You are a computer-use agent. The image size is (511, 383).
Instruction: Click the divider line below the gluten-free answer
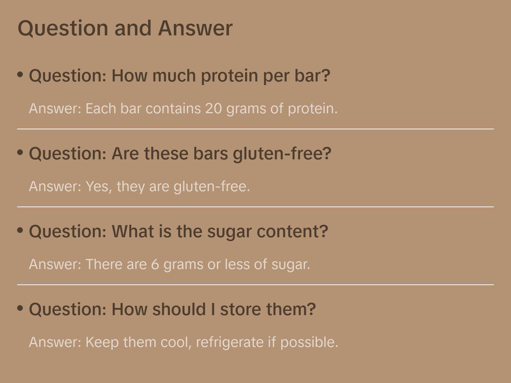click(x=255, y=207)
